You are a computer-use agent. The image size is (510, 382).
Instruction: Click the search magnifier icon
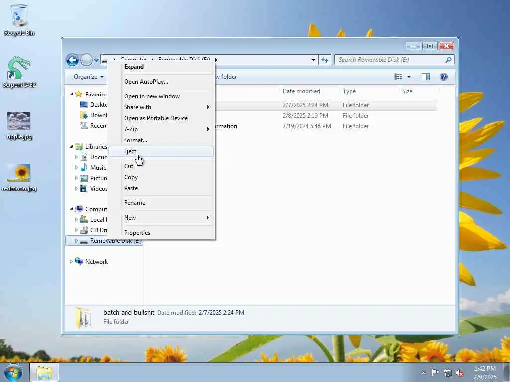(x=449, y=60)
